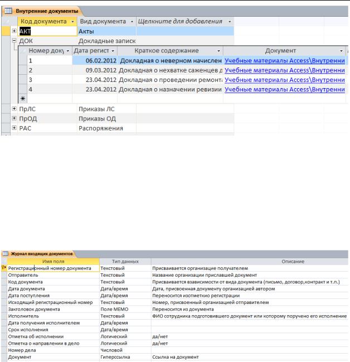Click the Поле МЕМО data type cell
Viewport: 350px width, 362px height.
click(125, 309)
